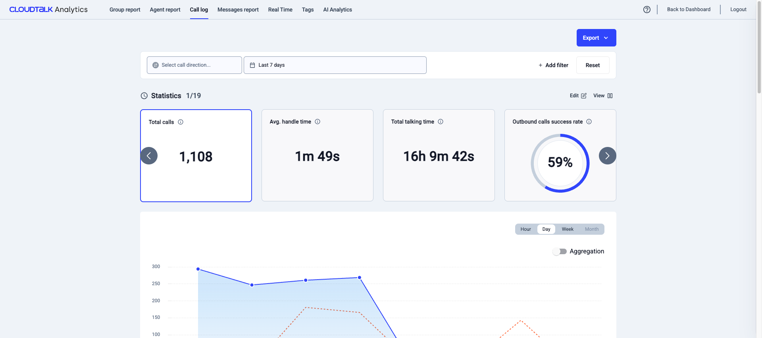Open the Group report tab
This screenshot has width=762, height=338.
pos(125,10)
